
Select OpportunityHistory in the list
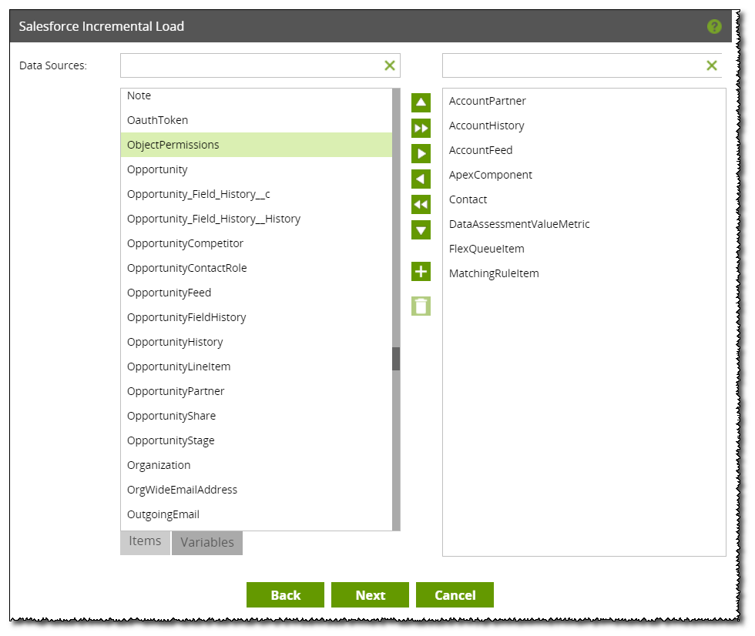click(256, 342)
